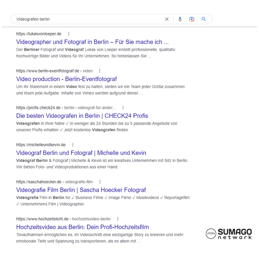Screen dimensions: 259x259
Task: Click snippet starting 'Der Berliner Fotograf und Videograf'
Action: pos(96,53)
